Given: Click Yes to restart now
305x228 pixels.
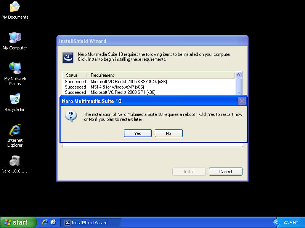Looking at the screenshot, I should (x=138, y=133).
